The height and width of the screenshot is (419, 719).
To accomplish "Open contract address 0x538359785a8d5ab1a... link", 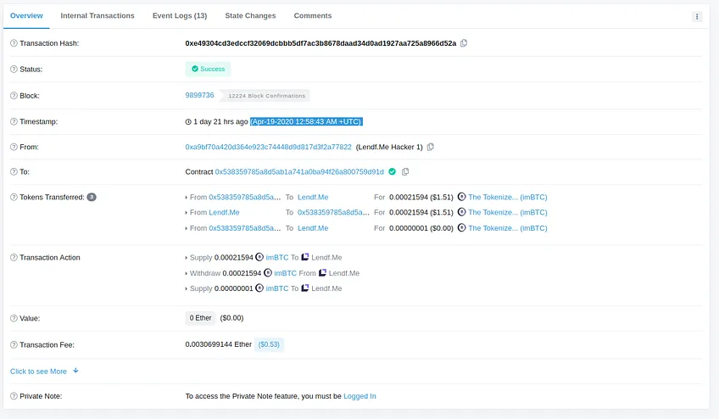I will click(x=299, y=171).
